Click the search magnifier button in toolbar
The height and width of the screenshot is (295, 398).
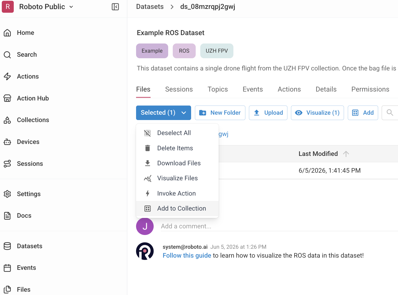[390, 113]
